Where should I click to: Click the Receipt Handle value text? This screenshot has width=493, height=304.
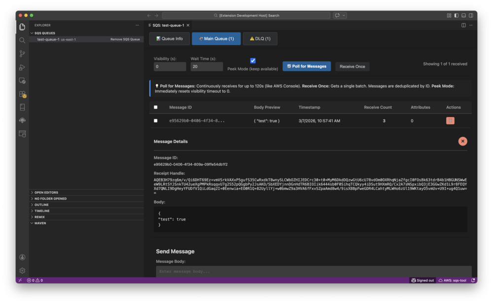pos(310,186)
